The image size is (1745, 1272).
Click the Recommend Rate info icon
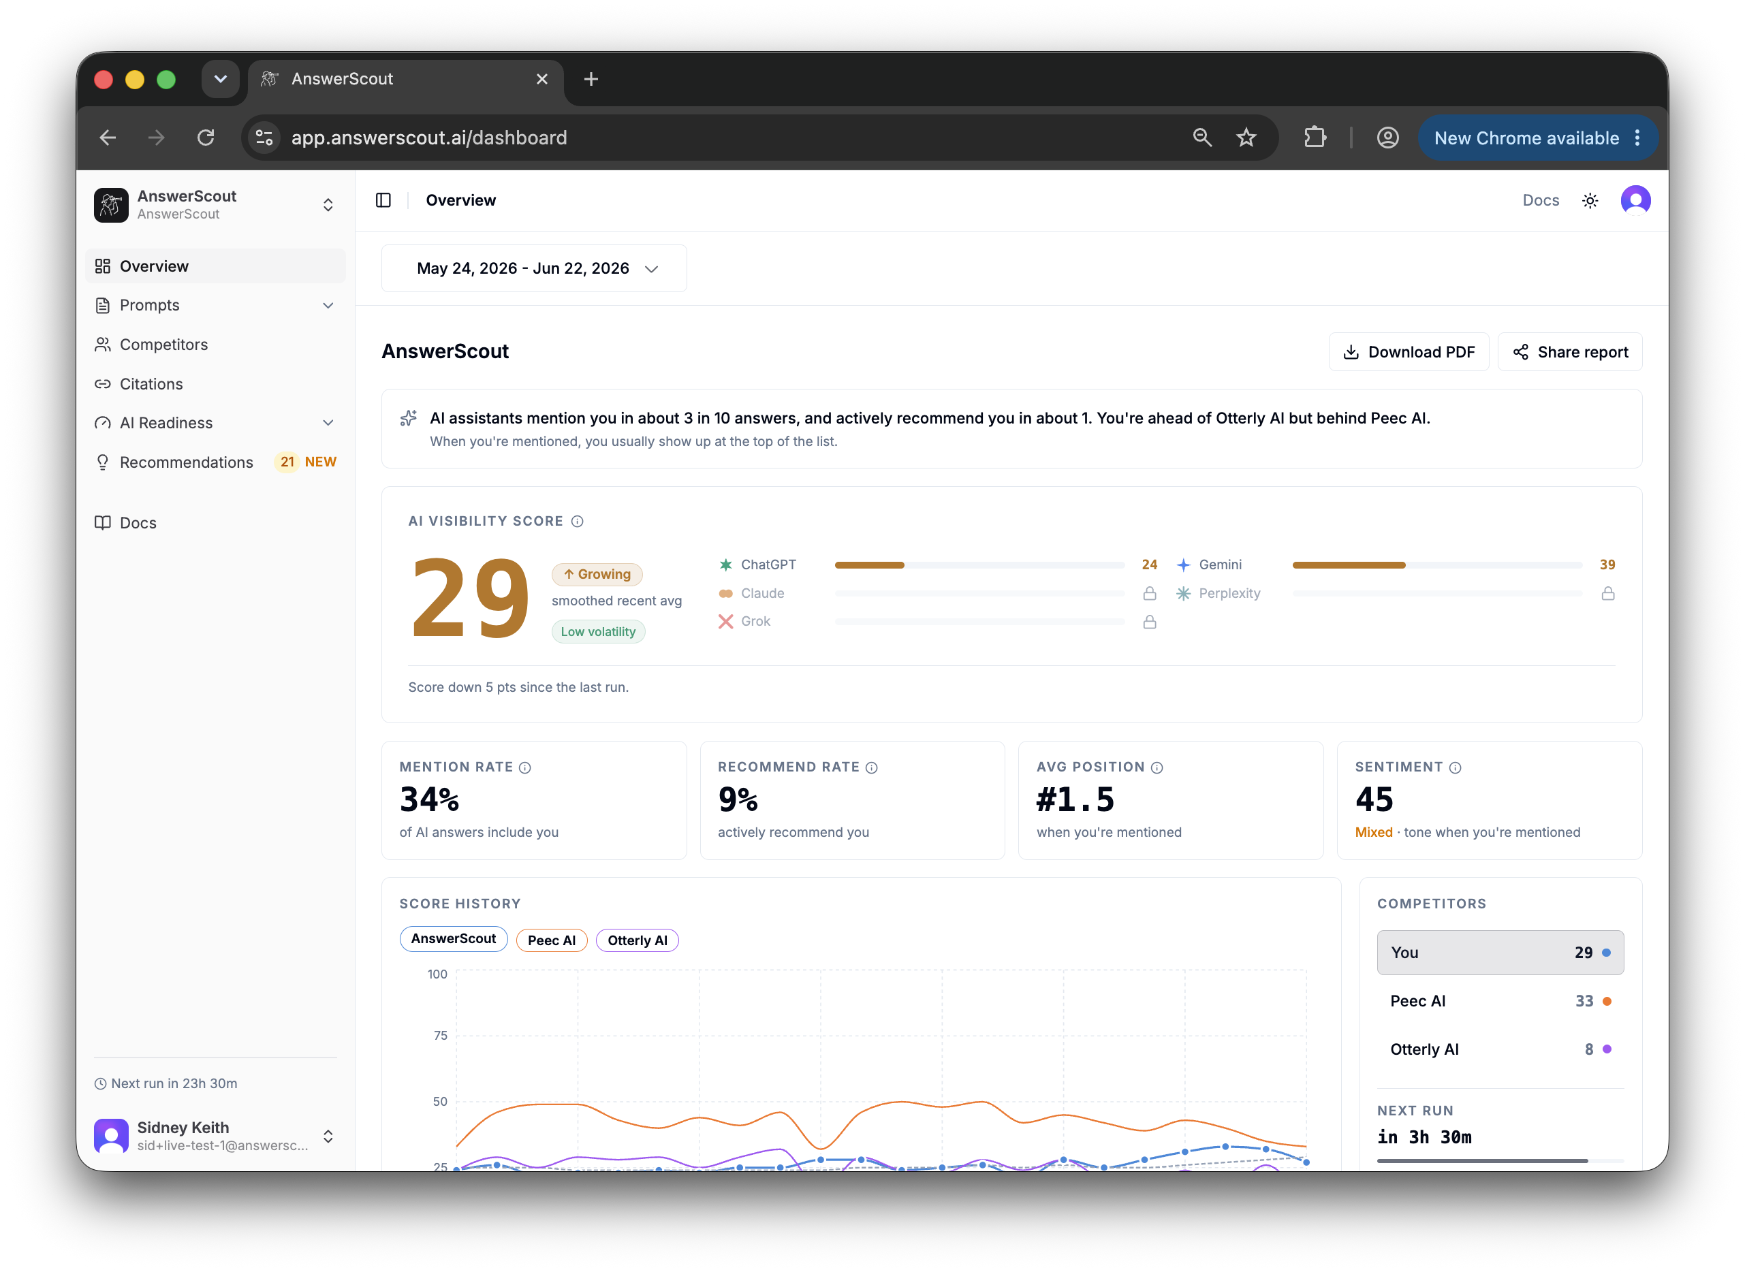pyautogui.click(x=872, y=767)
